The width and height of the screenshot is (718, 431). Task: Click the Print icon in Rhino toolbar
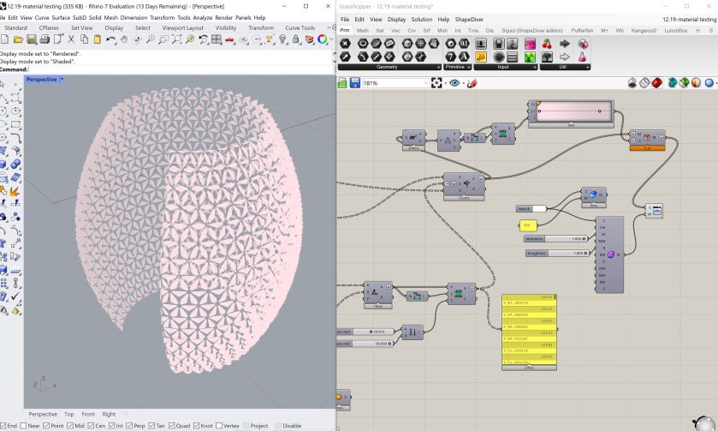44,39
